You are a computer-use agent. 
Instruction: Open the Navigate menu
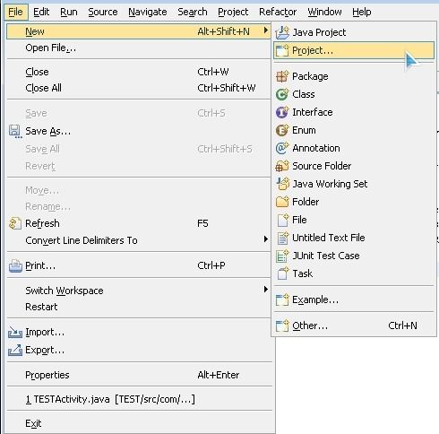coord(148,12)
